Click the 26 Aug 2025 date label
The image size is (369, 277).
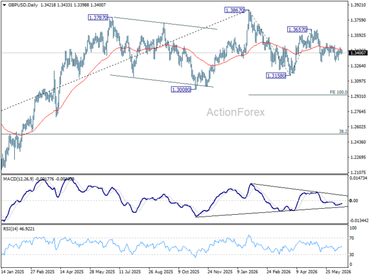click(x=161, y=272)
